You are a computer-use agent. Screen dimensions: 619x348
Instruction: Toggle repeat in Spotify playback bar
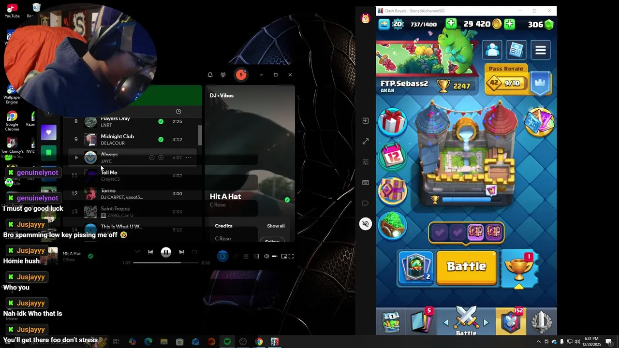194,252
